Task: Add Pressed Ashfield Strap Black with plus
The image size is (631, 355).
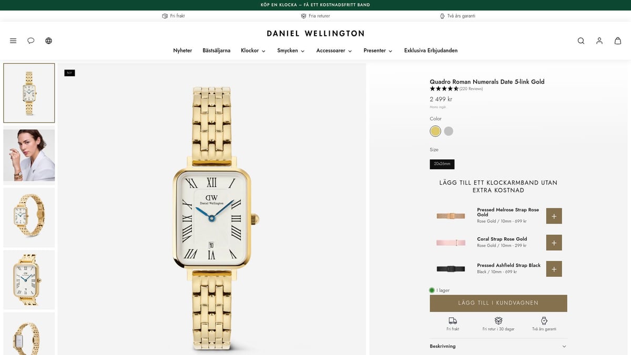Action: [x=554, y=269]
